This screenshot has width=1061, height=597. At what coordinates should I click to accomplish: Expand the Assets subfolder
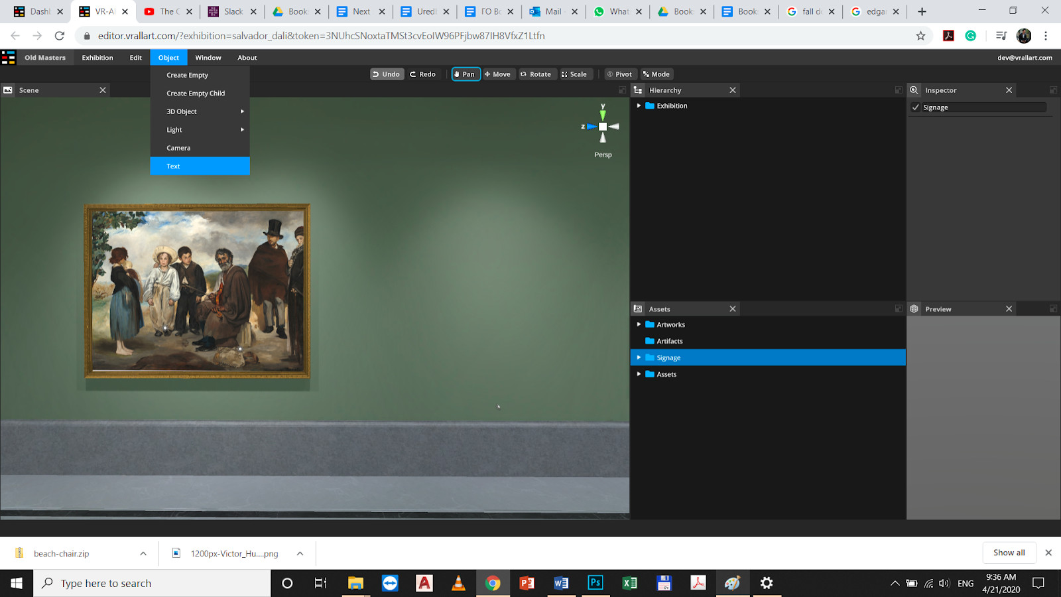point(639,374)
